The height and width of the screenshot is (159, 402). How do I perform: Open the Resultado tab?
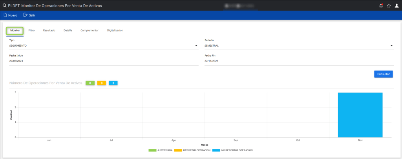point(49,30)
